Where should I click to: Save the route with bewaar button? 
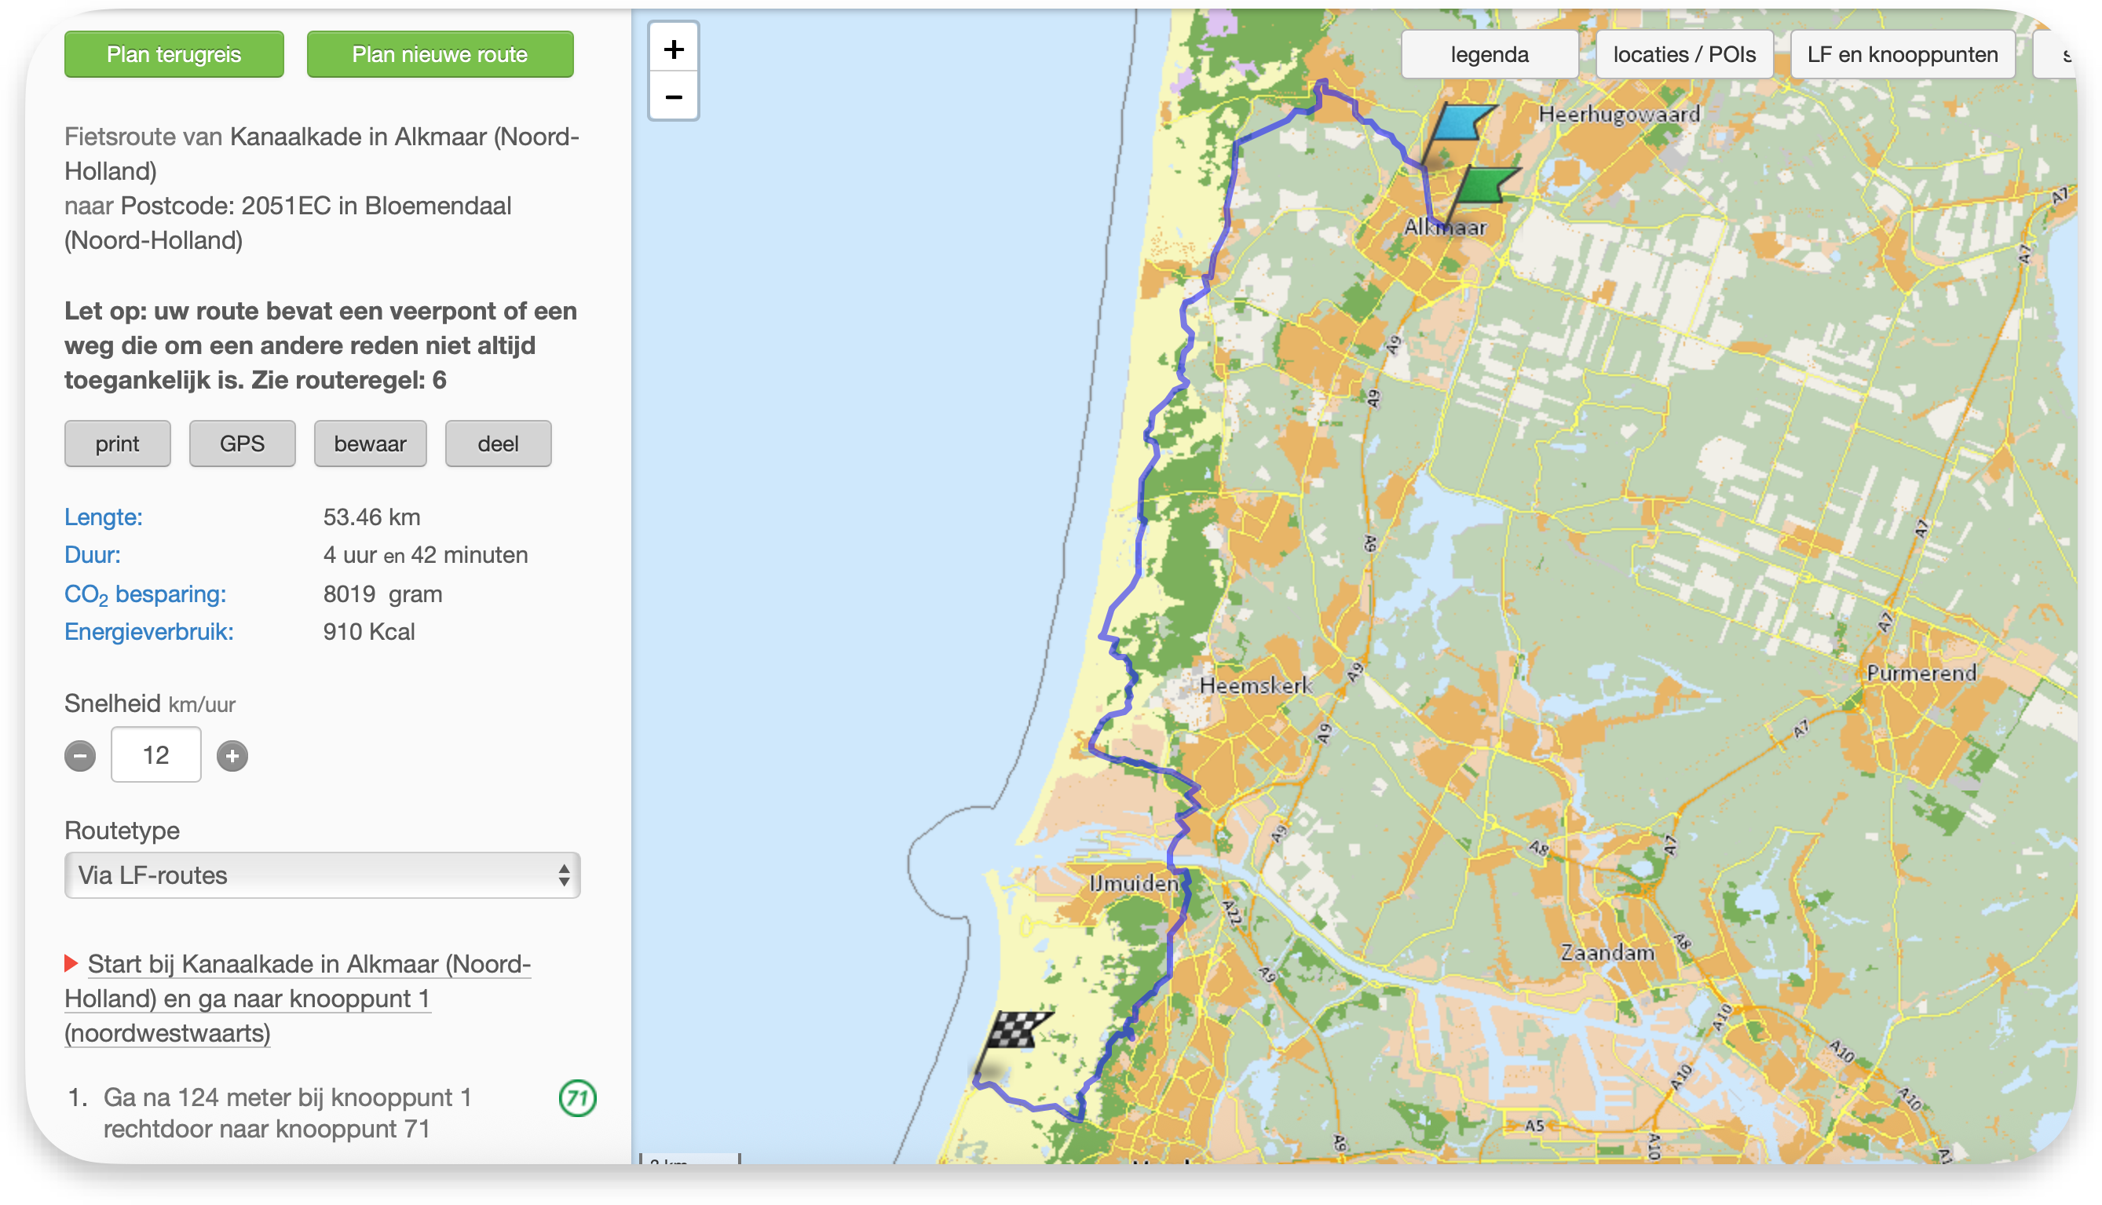tap(370, 444)
